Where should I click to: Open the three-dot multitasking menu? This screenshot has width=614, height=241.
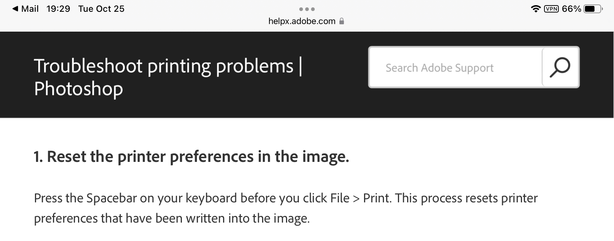tap(307, 9)
